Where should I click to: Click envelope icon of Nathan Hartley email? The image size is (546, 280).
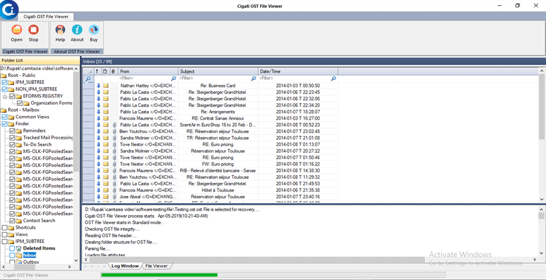105,85
